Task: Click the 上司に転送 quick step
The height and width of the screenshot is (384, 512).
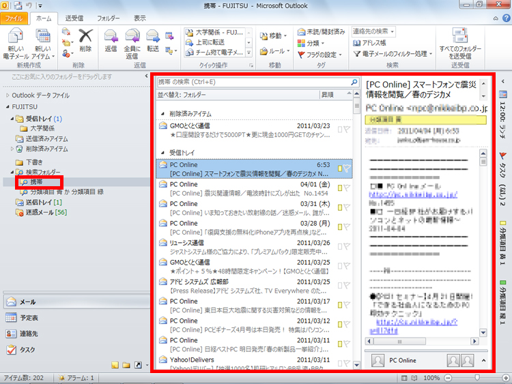Action: pyautogui.click(x=215, y=42)
